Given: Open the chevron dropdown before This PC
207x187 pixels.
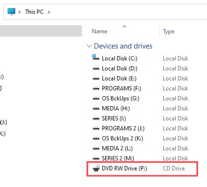Looking at the screenshot, I should coord(20,12).
